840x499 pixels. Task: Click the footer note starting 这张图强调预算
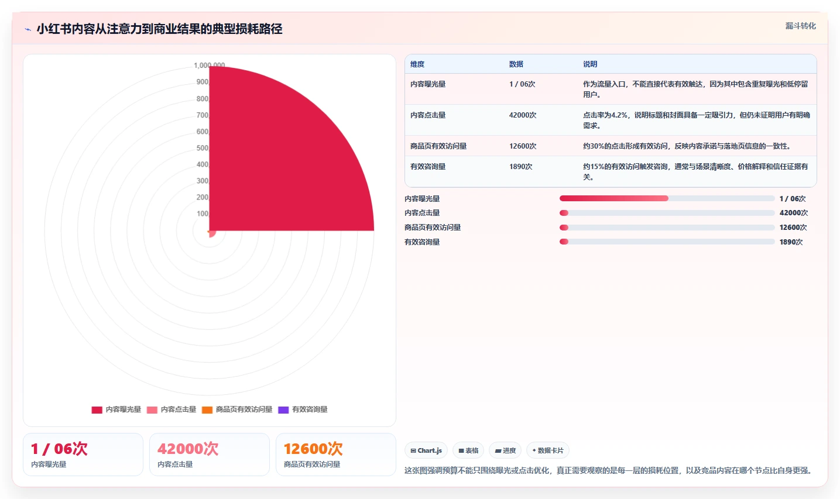pyautogui.click(x=609, y=470)
